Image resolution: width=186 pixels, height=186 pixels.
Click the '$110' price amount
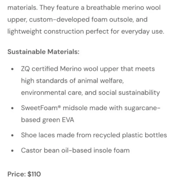[x=34, y=174]
